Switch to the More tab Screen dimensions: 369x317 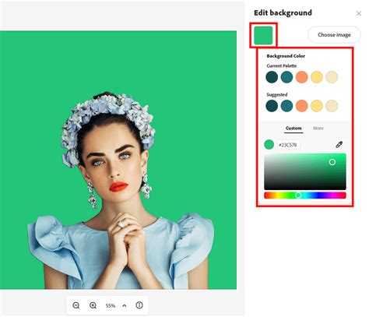tap(318, 129)
